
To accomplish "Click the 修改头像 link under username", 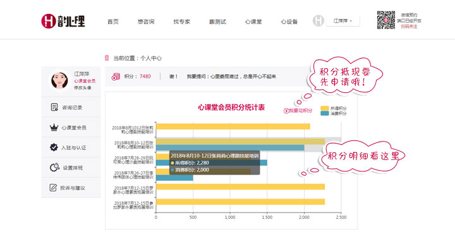I will [x=83, y=87].
